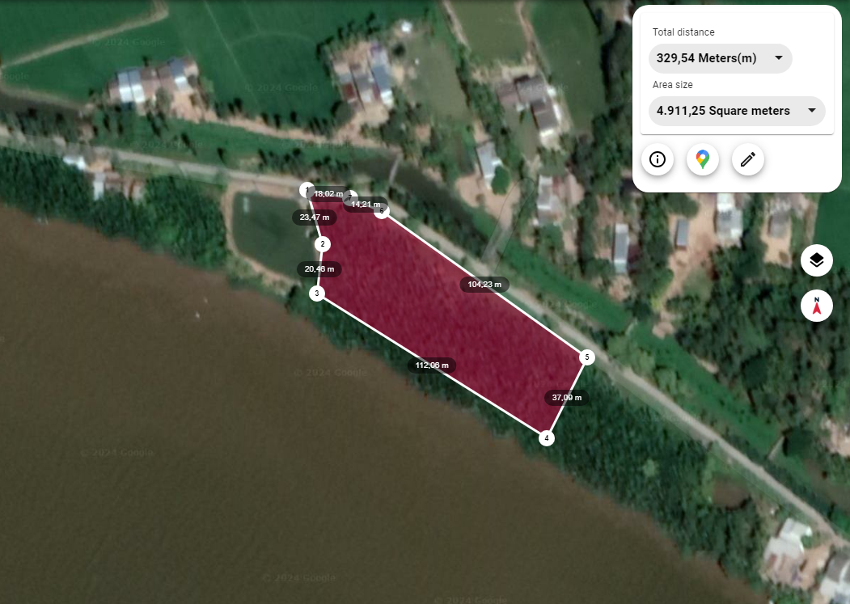Click the 23,47 m segment label

click(315, 218)
